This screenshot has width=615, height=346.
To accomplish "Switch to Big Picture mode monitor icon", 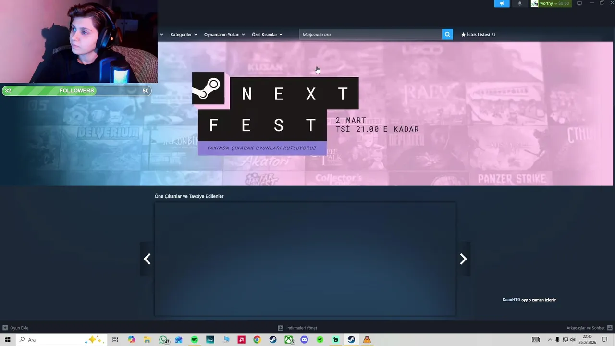I will click(x=579, y=3).
